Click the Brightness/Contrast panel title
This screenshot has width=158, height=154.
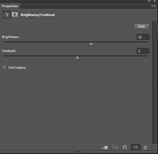click(38, 15)
